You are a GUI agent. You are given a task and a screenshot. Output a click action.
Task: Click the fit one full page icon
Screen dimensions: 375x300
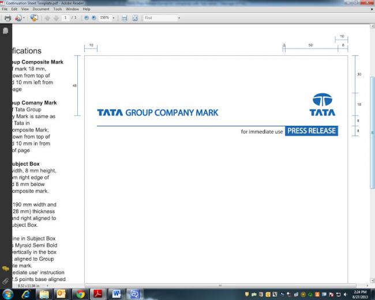click(135, 18)
